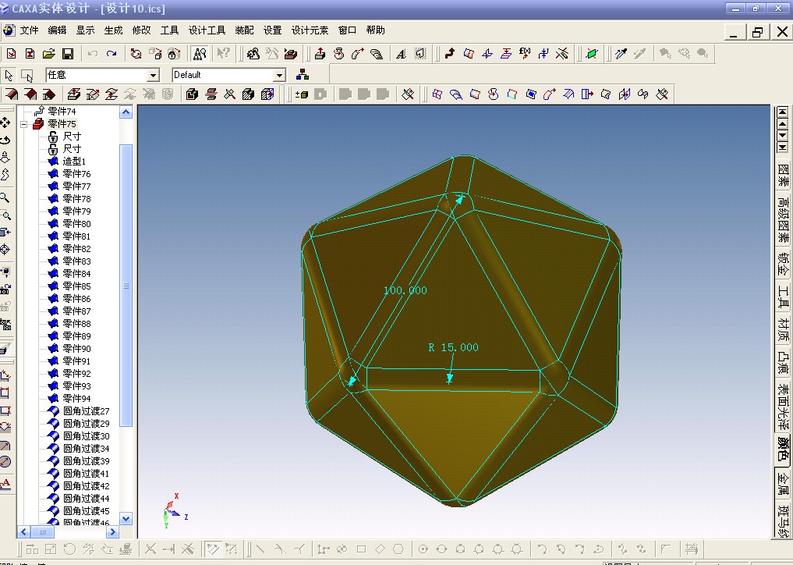Click the f(x) formula curve icon
Image resolution: width=793 pixels, height=565 pixels.
click(525, 54)
